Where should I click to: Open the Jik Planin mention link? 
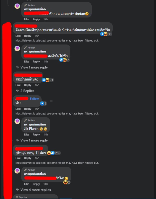point(31,128)
